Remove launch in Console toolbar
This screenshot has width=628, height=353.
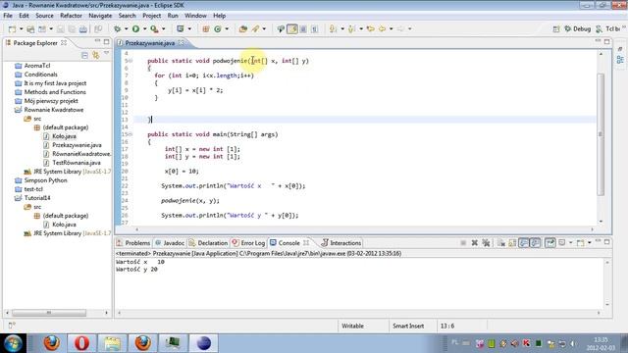tap(475, 242)
